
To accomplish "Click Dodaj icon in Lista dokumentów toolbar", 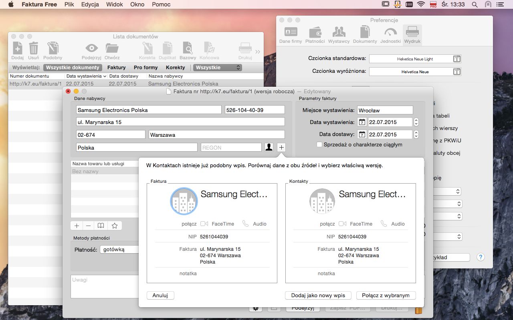I will 17,48.
